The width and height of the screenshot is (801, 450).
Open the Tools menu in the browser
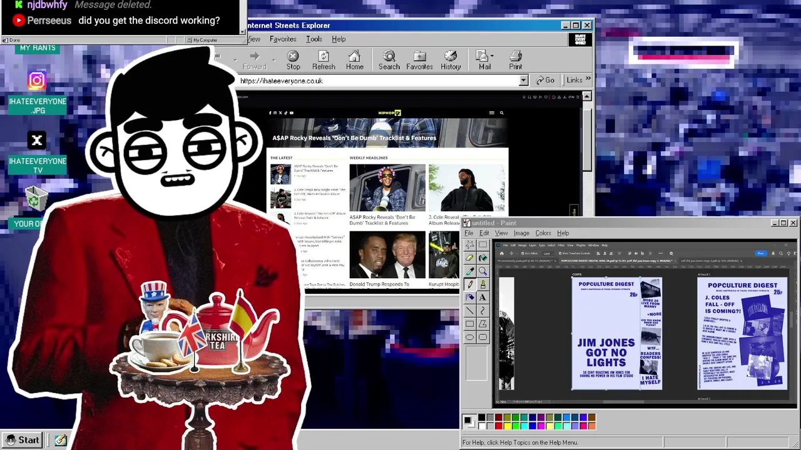point(314,39)
